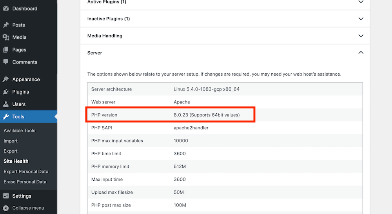392x214 pixels.
Task: Select the apache2handler value
Action: tap(191, 128)
